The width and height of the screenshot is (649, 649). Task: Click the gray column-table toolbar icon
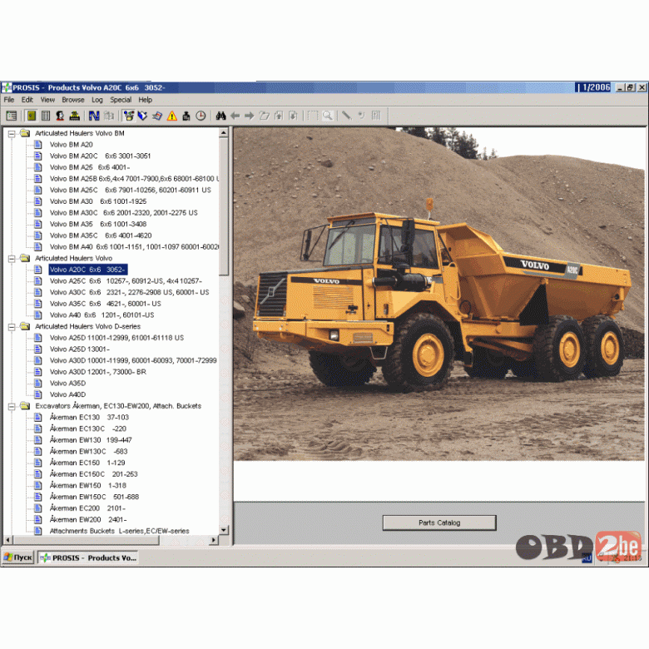coord(46,116)
